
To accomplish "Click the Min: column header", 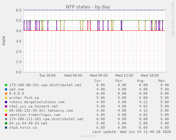I will [120, 81].
